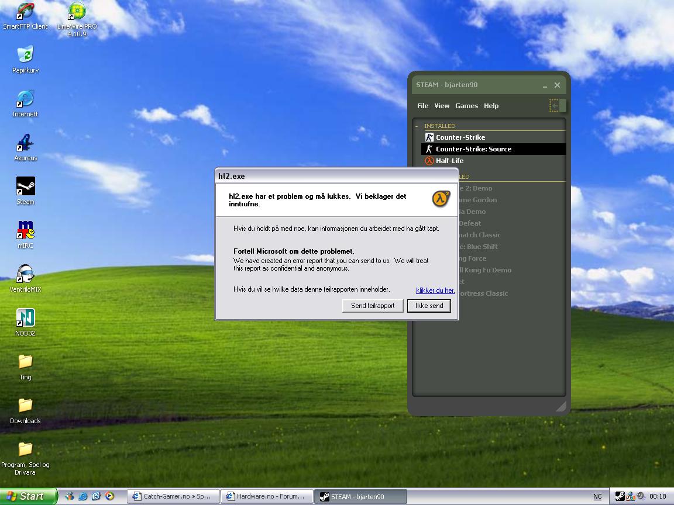674x505 pixels.
Task: Switch to Catch-Gamer.no taskbar window
Action: tap(173, 496)
